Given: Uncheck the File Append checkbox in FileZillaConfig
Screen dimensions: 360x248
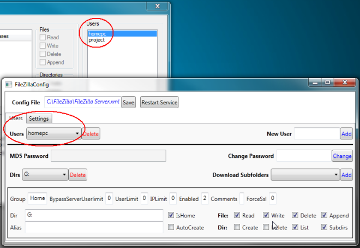Looking at the screenshot, I should click(x=324, y=215).
